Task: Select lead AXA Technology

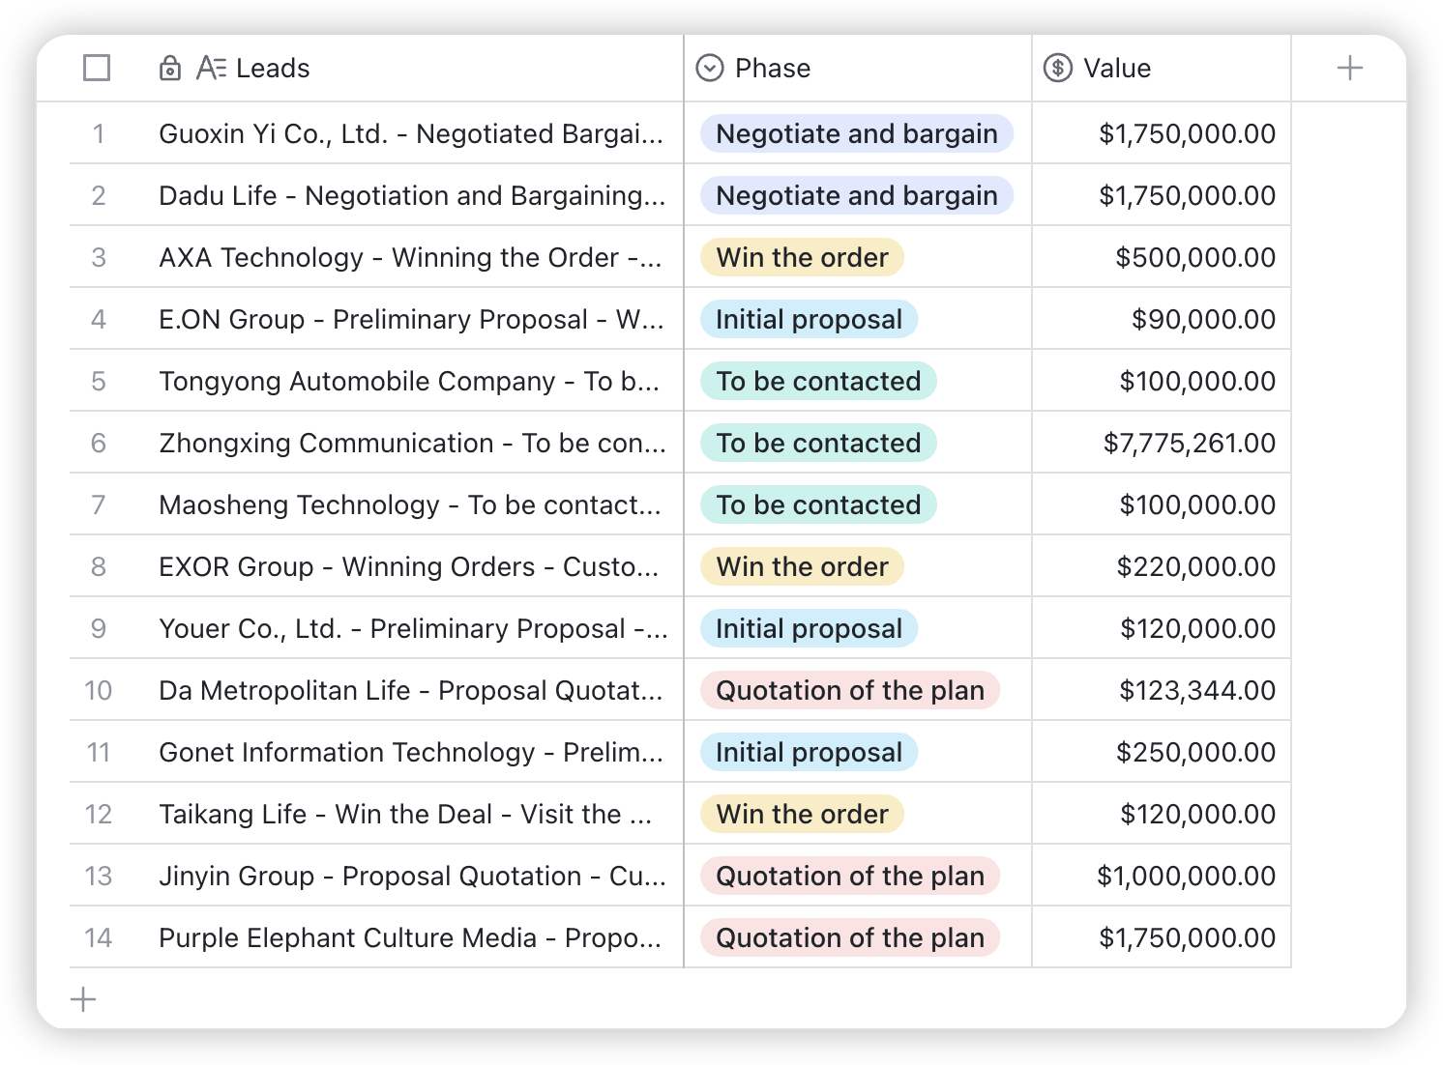Action: (410, 257)
